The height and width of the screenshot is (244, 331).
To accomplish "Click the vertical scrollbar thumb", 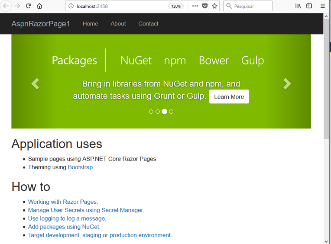I will [326, 79].
